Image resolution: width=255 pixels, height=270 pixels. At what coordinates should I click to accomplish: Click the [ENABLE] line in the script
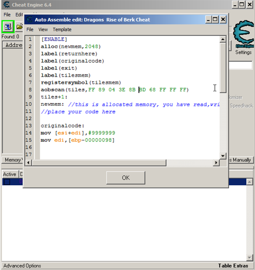[x=54, y=39]
